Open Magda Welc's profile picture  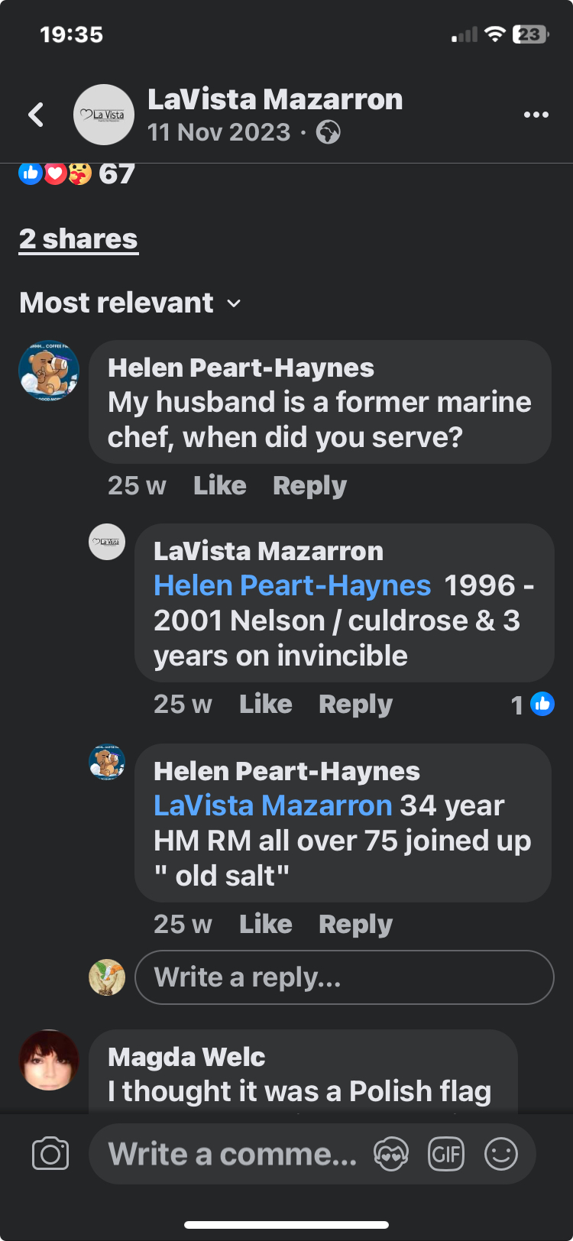[x=49, y=1060]
